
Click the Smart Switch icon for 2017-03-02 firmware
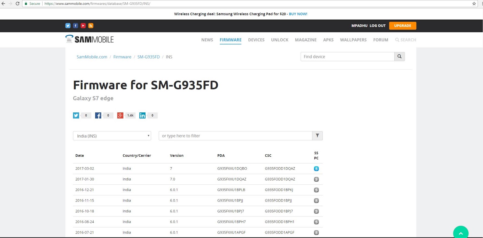316,169
